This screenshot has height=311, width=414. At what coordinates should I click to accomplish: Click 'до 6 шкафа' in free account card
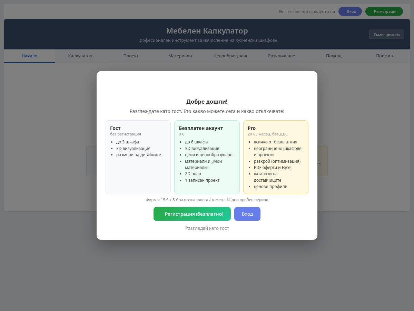tap(196, 142)
